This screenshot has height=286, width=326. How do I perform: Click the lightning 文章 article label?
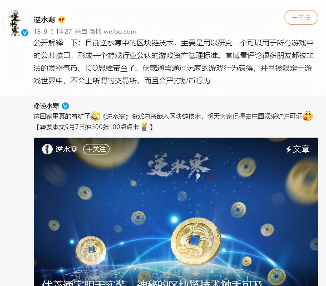pos(298,149)
